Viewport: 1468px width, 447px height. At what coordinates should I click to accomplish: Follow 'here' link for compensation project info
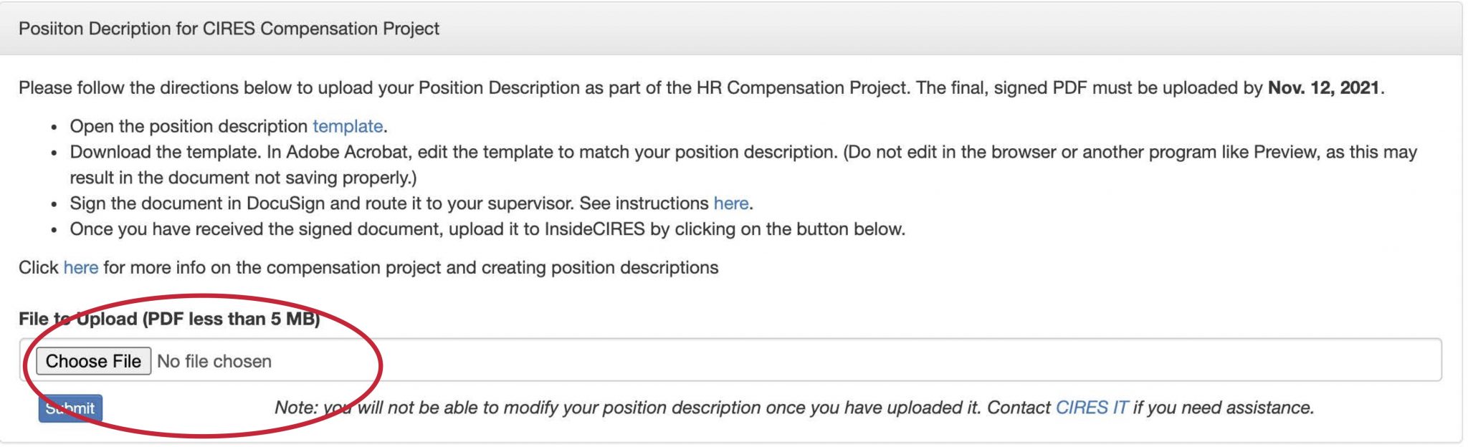(x=81, y=267)
